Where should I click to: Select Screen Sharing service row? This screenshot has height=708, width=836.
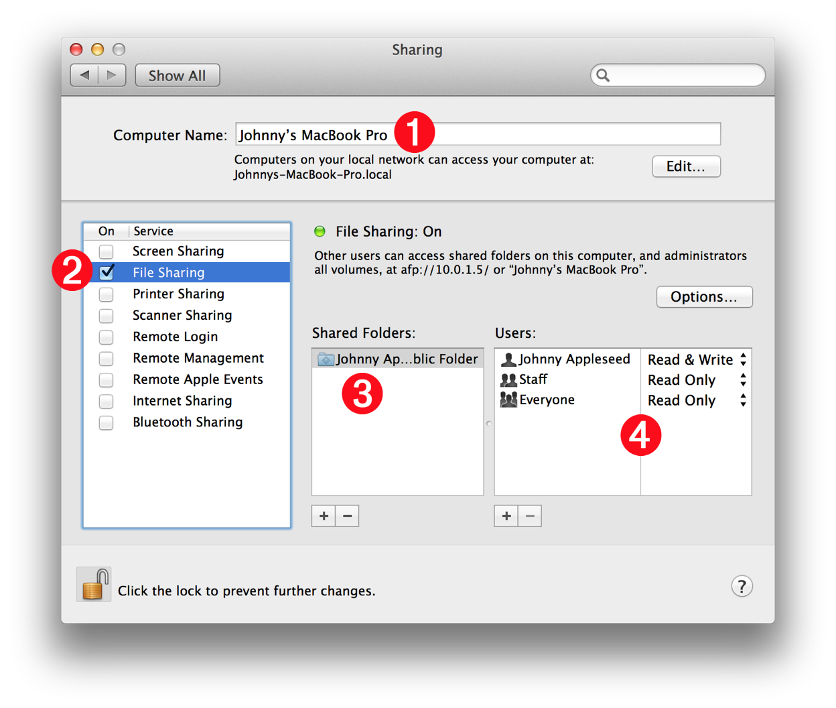click(x=187, y=251)
